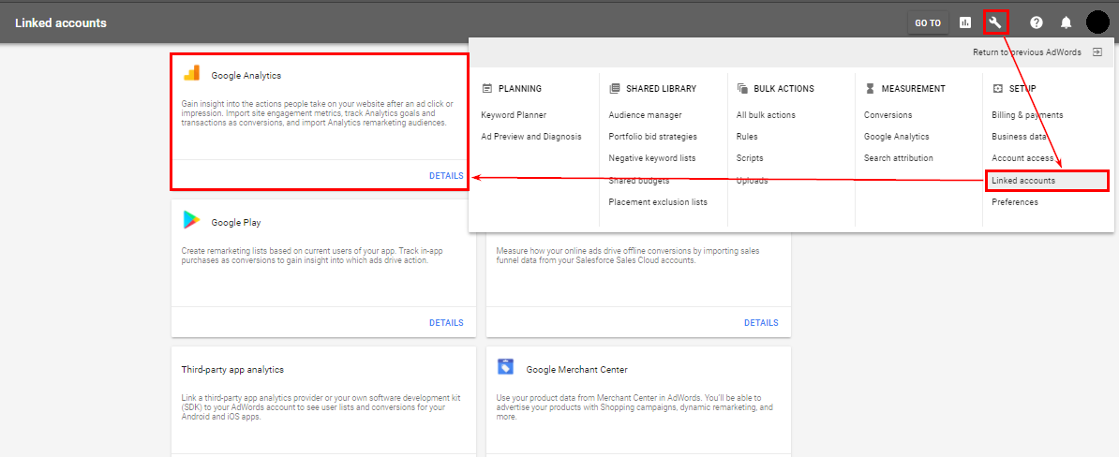Click the Google Analytics card title
This screenshot has height=457, width=1119.
246,76
